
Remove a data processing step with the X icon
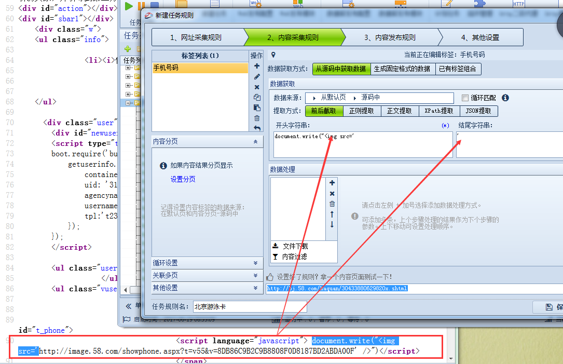pos(332,194)
